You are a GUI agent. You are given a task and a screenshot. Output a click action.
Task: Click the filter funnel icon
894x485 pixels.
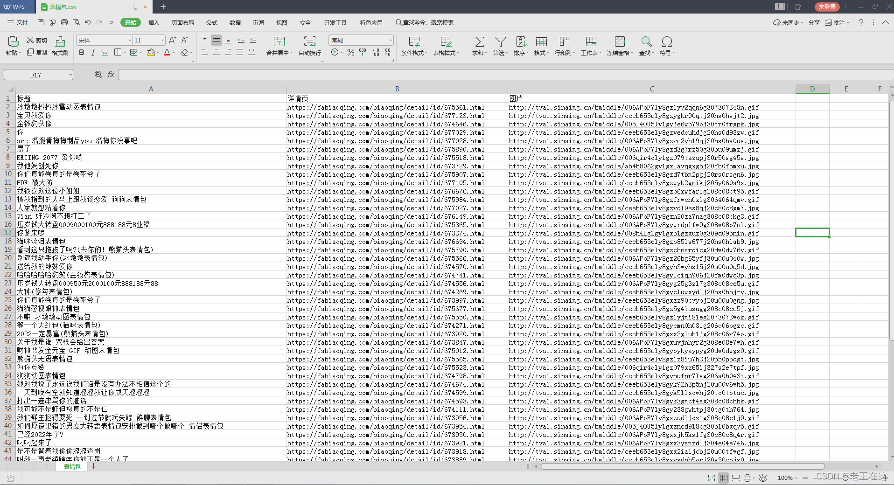[x=501, y=42]
